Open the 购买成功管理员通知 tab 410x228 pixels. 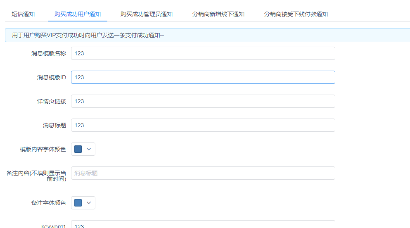(x=147, y=14)
